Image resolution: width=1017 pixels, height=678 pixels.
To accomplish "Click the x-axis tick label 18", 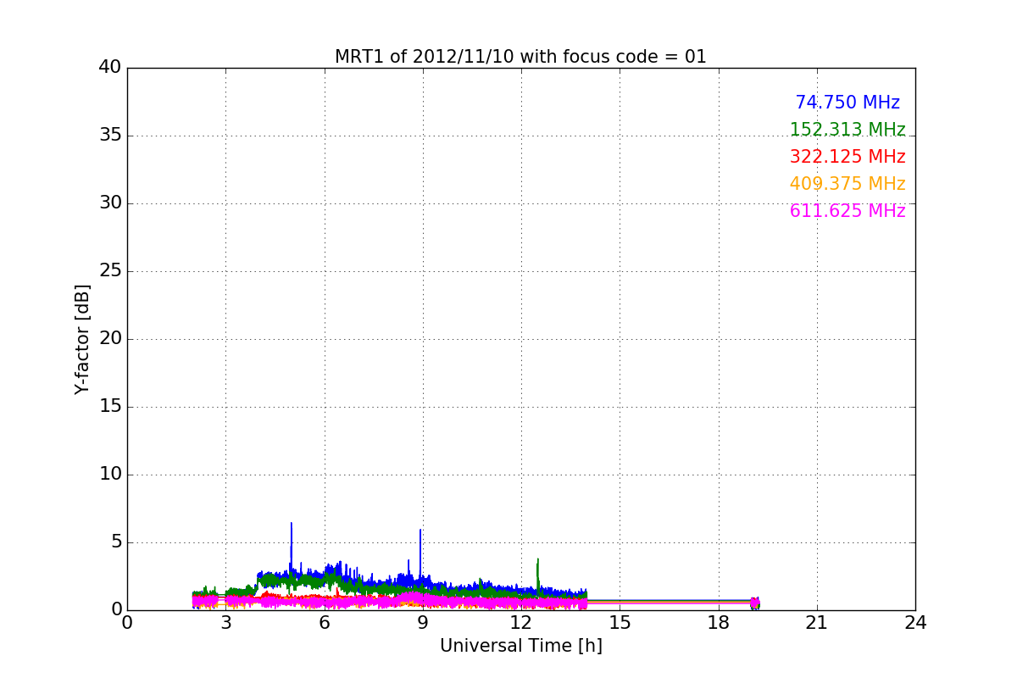I will click(x=719, y=623).
